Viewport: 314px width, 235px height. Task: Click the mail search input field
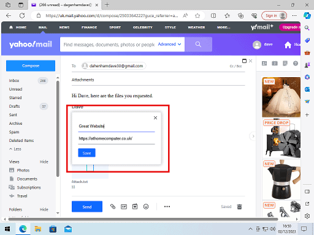[x=109, y=45]
